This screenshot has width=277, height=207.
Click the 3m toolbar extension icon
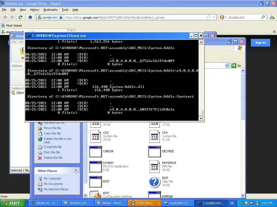point(272,17)
